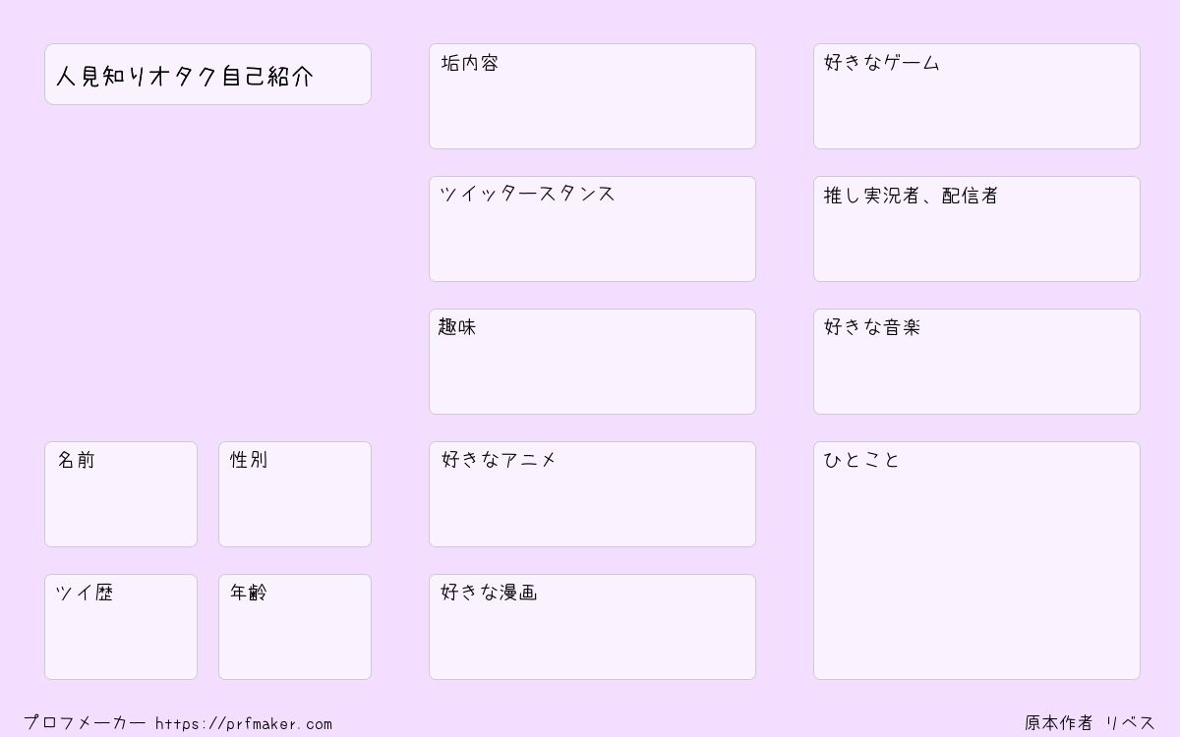Click the ツイッタースタンス field box
1180x737 pixels.
click(592, 229)
